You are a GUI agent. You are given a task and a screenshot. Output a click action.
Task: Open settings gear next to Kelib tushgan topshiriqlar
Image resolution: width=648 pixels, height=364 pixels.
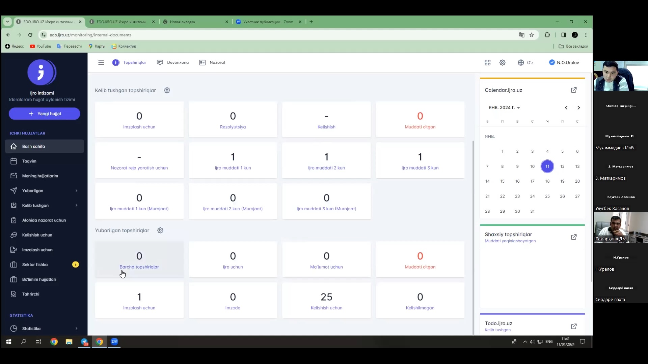167,90
